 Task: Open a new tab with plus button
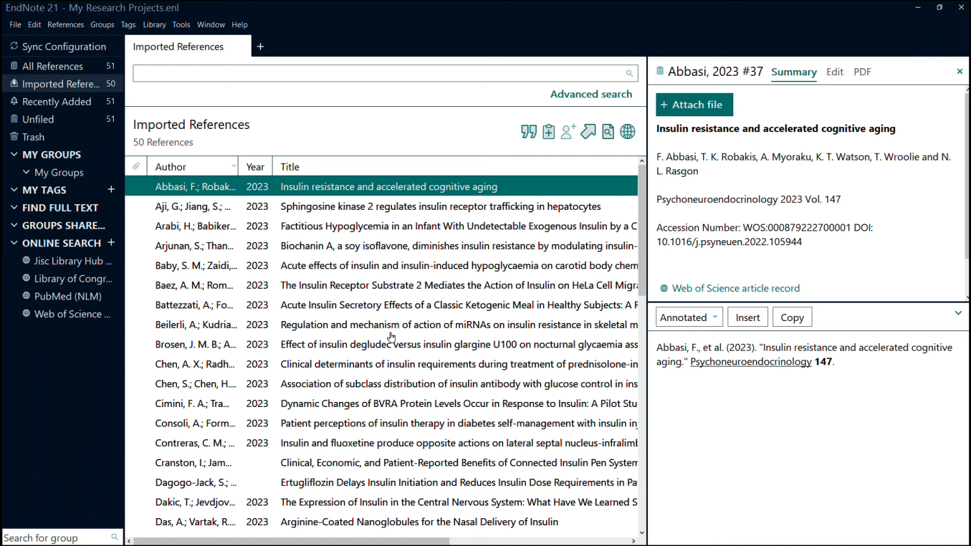click(260, 47)
